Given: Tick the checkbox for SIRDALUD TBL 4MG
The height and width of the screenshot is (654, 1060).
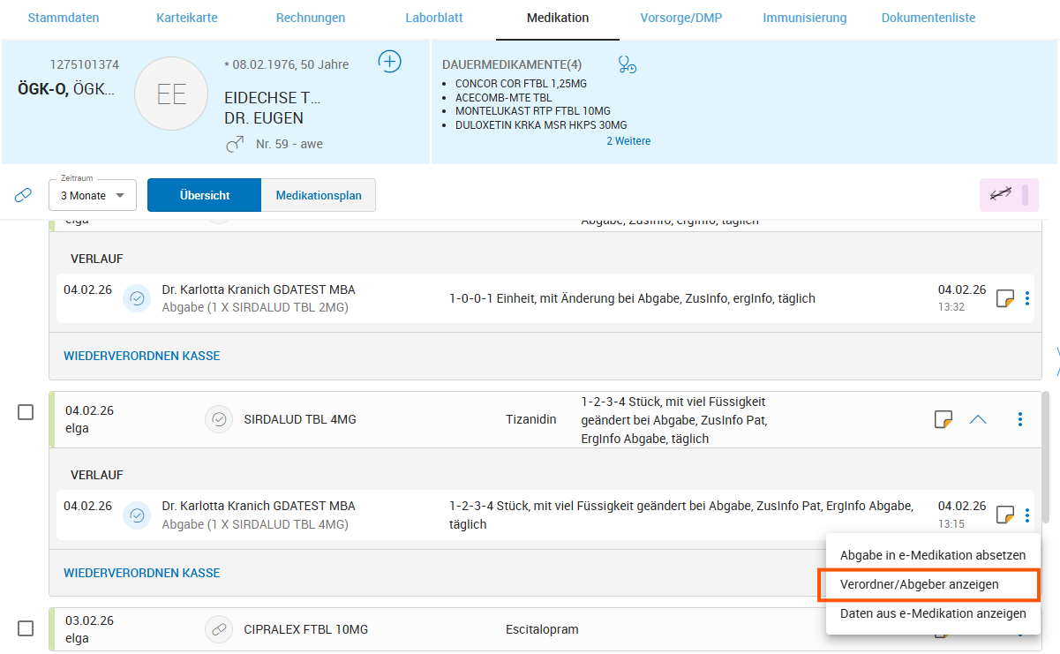Looking at the screenshot, I should click(26, 412).
